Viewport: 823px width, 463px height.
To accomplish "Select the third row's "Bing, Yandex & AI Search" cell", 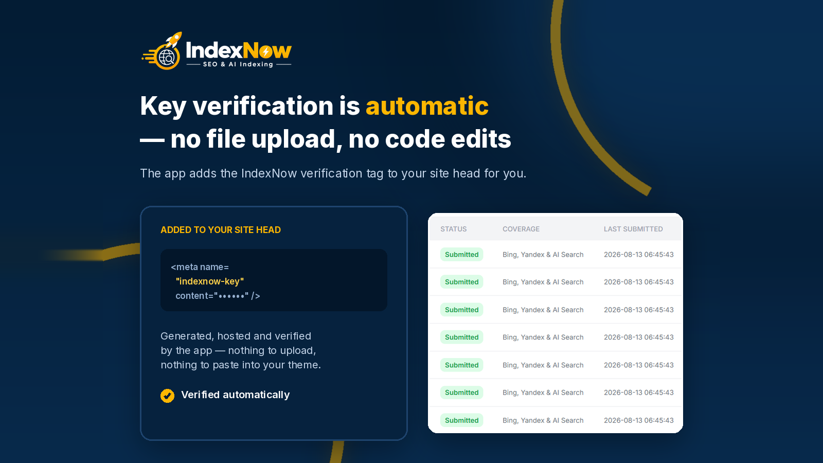I will click(543, 310).
